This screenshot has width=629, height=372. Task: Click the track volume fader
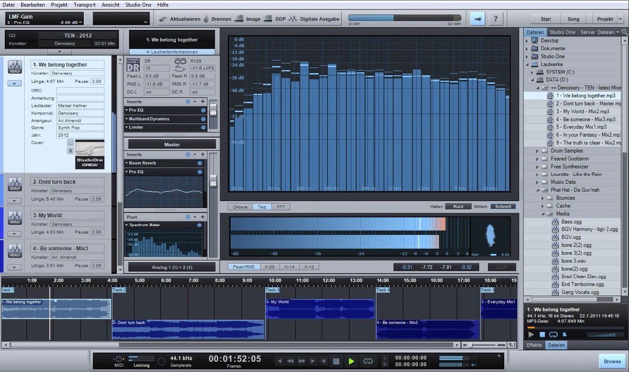[x=213, y=111]
